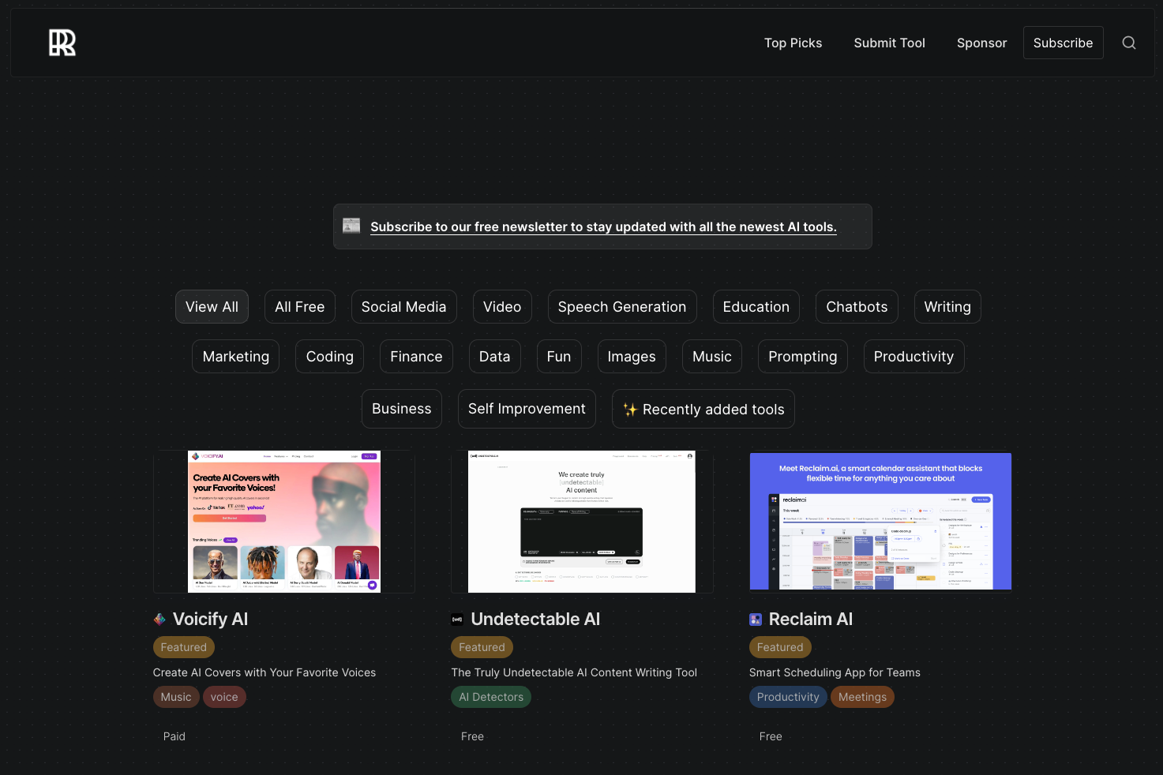Open the Undetectable AI title link

pos(535,620)
